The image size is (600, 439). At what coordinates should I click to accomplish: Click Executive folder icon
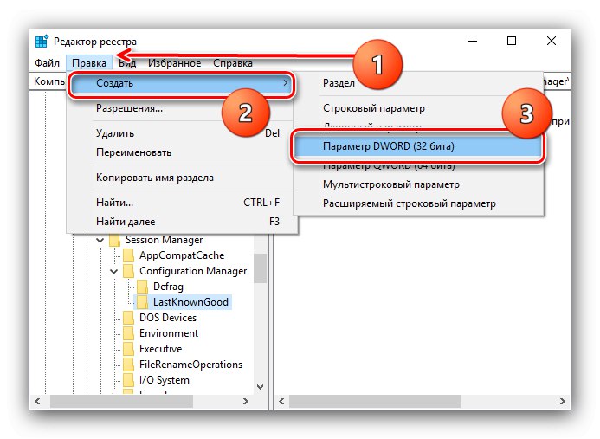tap(128, 349)
